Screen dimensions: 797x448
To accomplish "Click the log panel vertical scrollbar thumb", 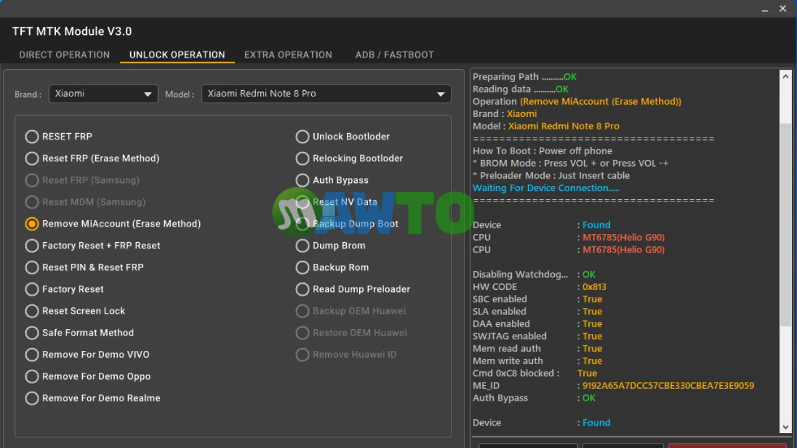I will tap(785, 224).
